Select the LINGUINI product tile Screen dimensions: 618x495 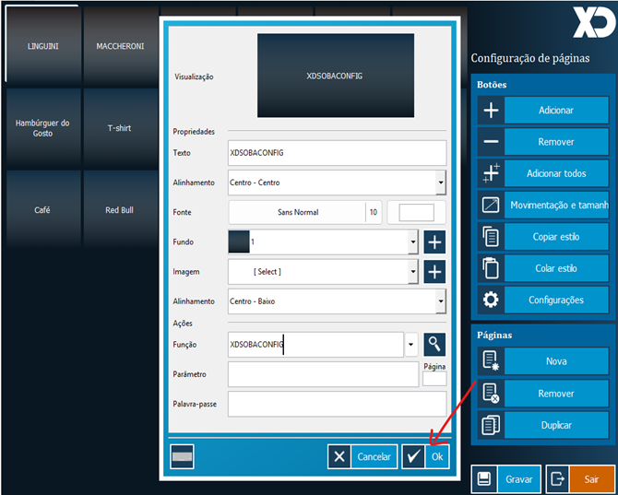[x=42, y=45]
